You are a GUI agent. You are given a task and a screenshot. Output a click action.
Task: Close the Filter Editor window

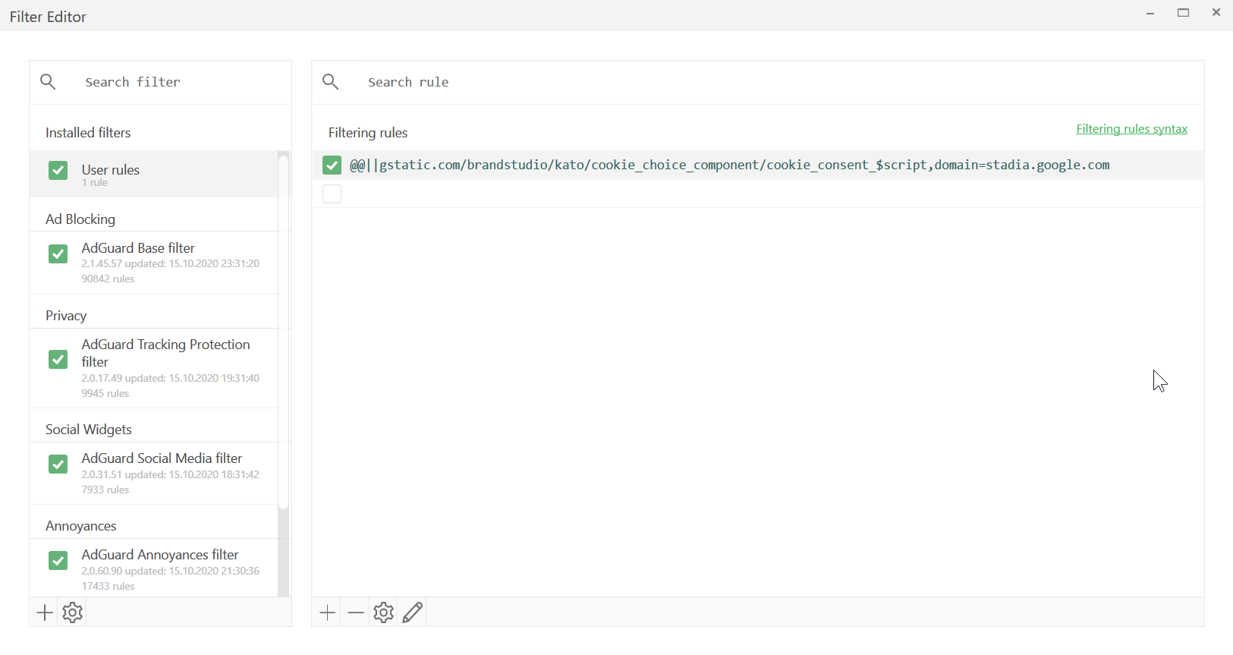[x=1217, y=13]
